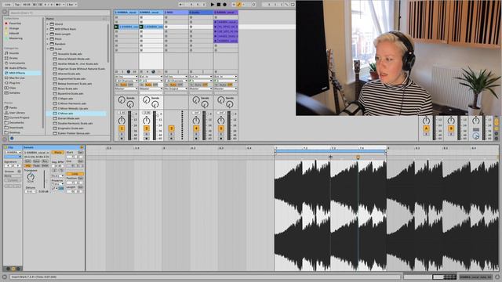Expand the MIDI Effect Rack folder

[x=48, y=29]
